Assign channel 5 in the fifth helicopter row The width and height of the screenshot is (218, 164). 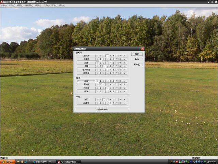(110, 70)
